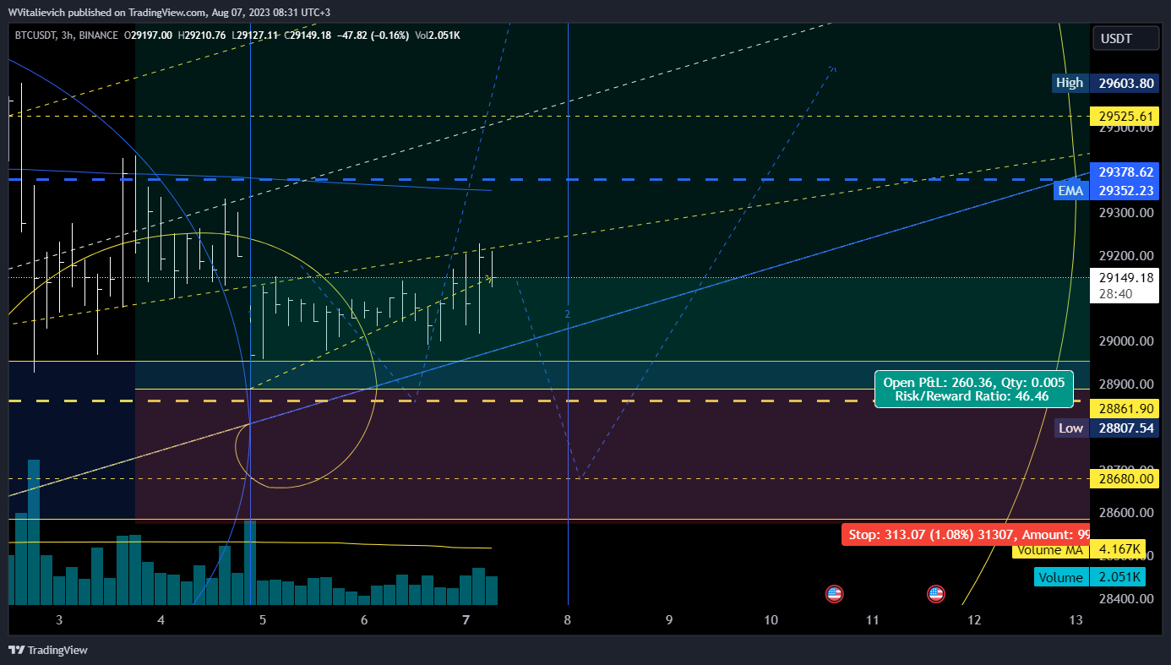Screen dimensions: 1171x665
Task: Click date 7 on the time axis
Action: coord(466,620)
